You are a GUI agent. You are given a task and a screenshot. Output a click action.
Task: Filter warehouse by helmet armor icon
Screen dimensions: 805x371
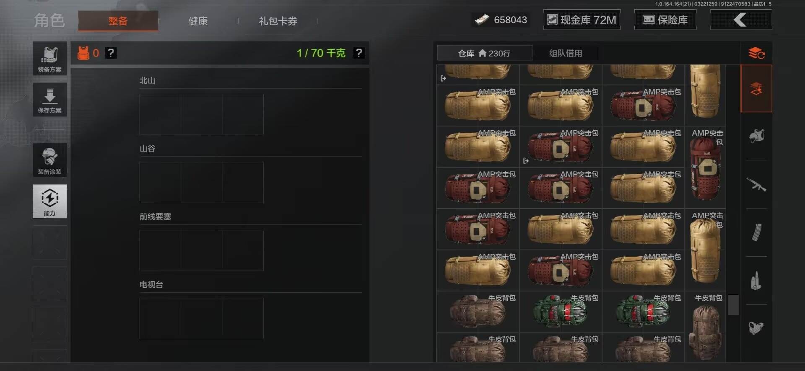coord(756,136)
